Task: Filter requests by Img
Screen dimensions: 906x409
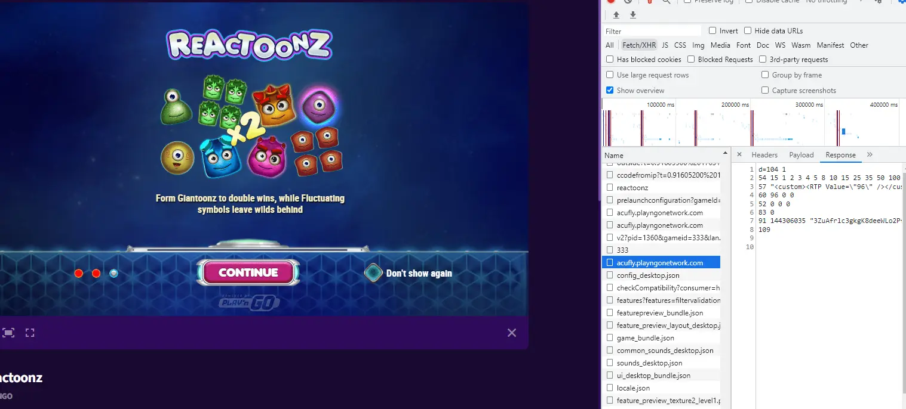Action: [x=698, y=45]
